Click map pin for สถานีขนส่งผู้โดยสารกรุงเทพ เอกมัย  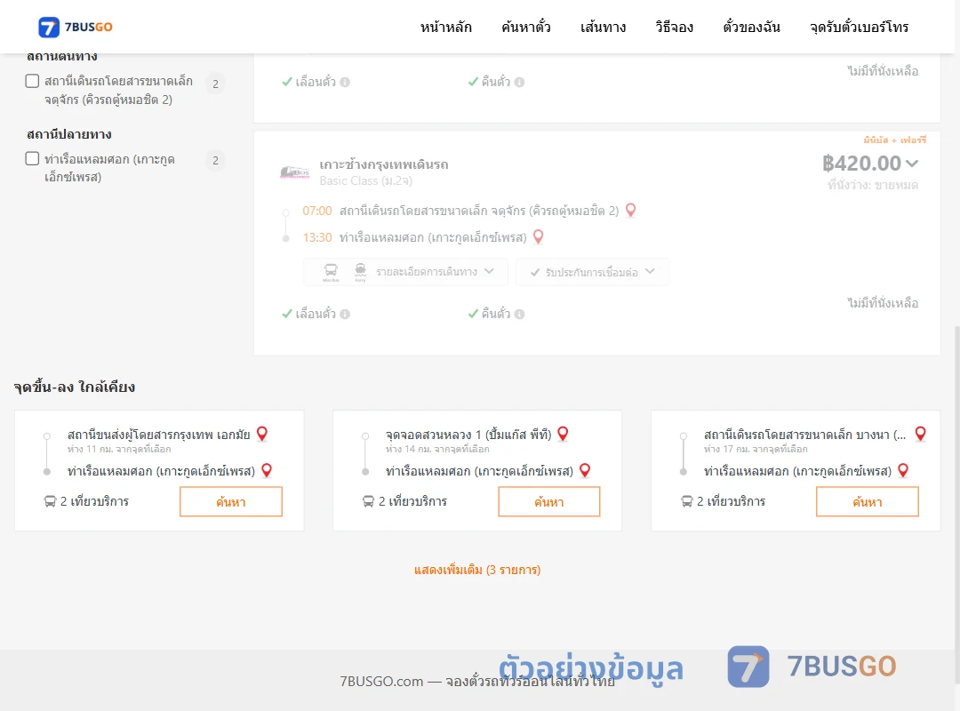[262, 434]
